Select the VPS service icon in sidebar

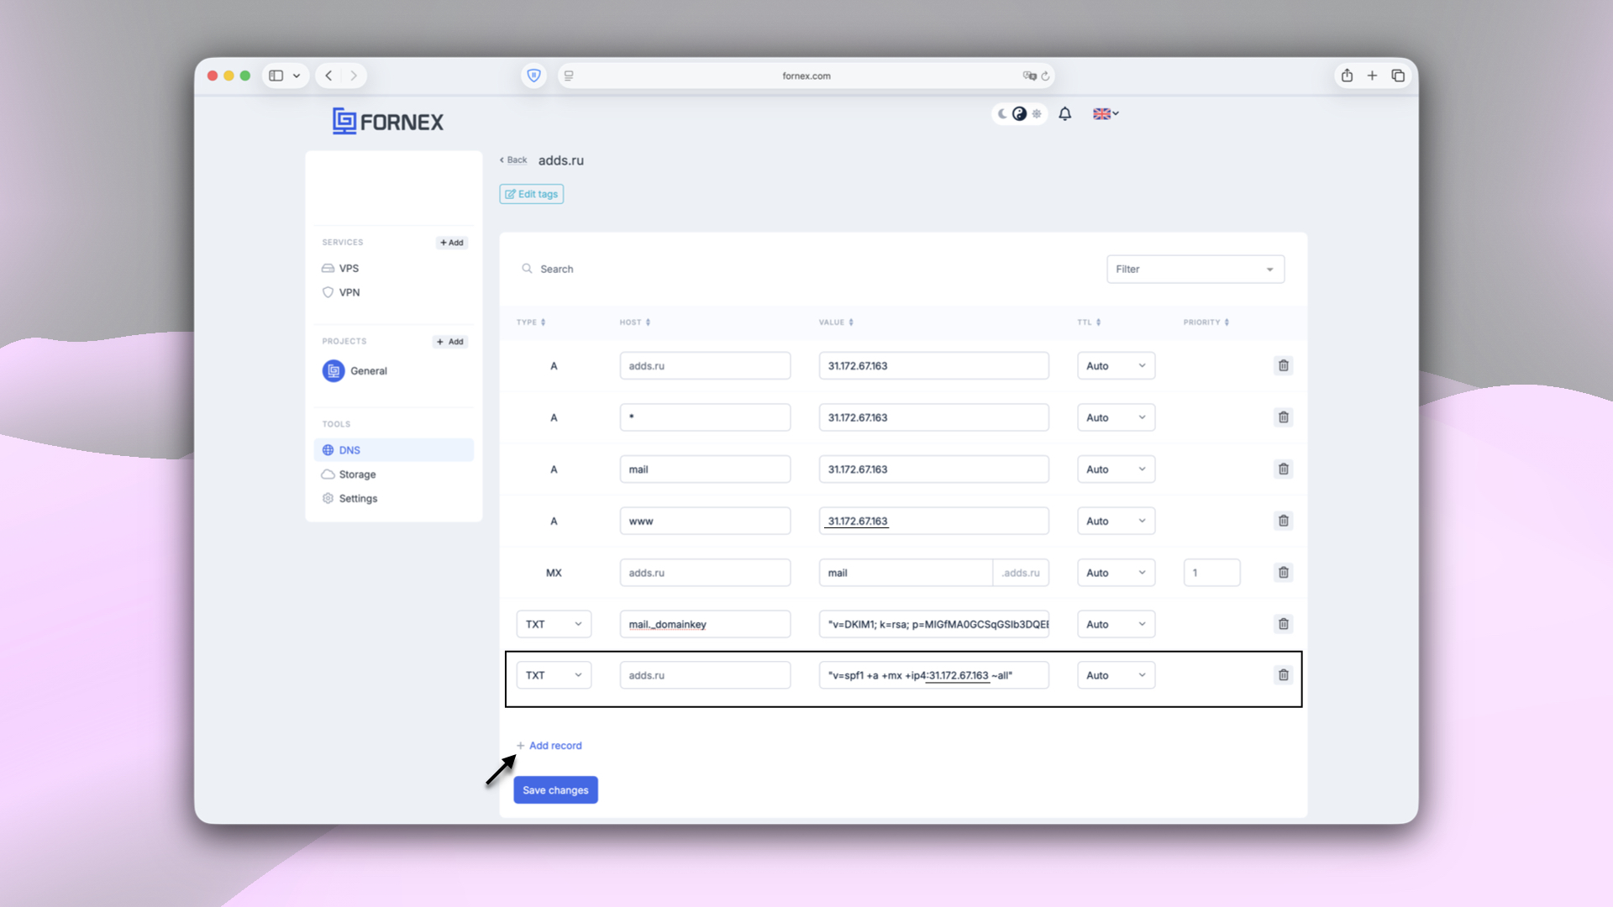328,268
